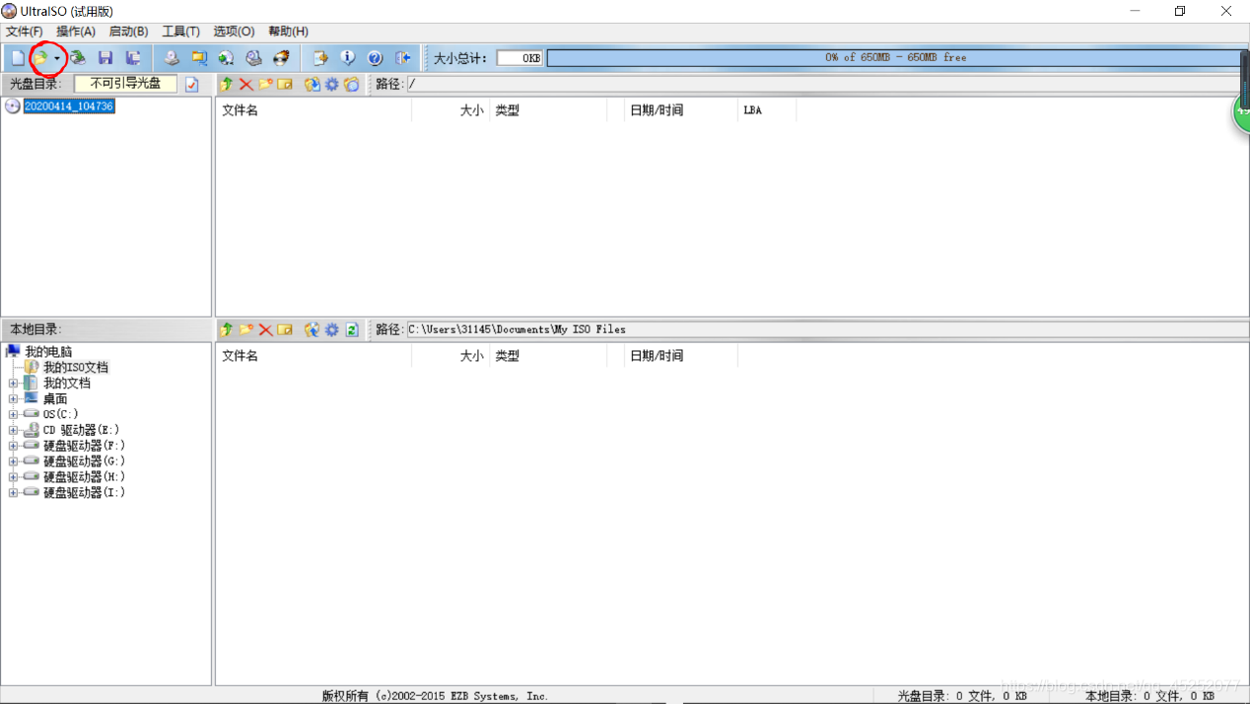The width and height of the screenshot is (1250, 704).
Task: Expand the 我的文档 tree node
Action: pyautogui.click(x=13, y=383)
